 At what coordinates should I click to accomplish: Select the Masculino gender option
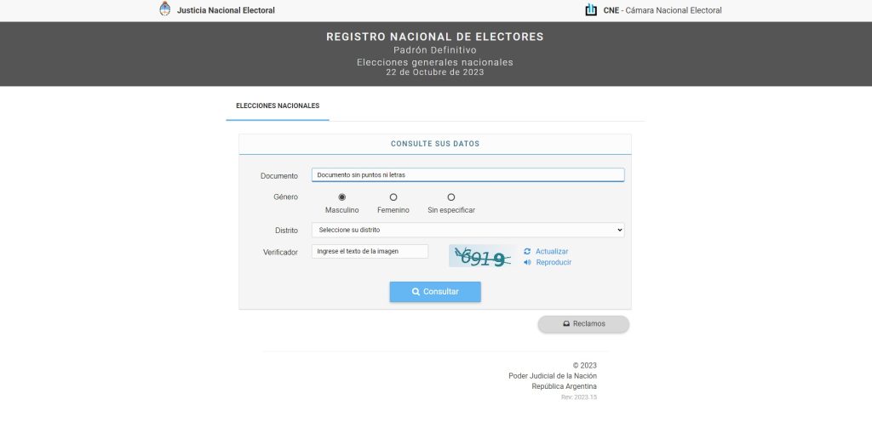coord(342,197)
